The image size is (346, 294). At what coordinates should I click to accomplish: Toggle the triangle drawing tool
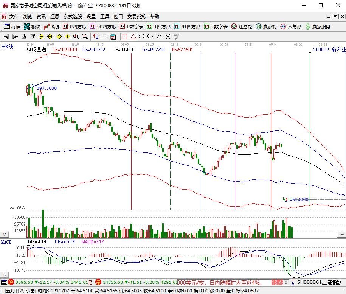pos(133,37)
